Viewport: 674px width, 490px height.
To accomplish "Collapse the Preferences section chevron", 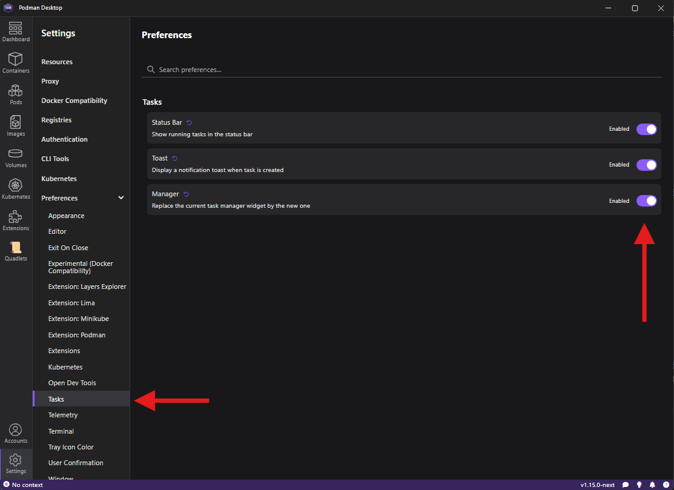I will tap(121, 198).
